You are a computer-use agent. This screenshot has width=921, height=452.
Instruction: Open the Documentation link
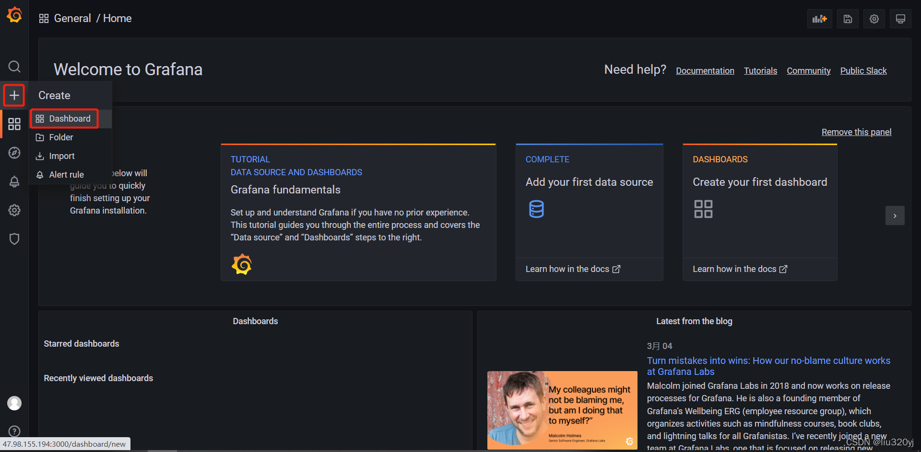[x=705, y=71]
